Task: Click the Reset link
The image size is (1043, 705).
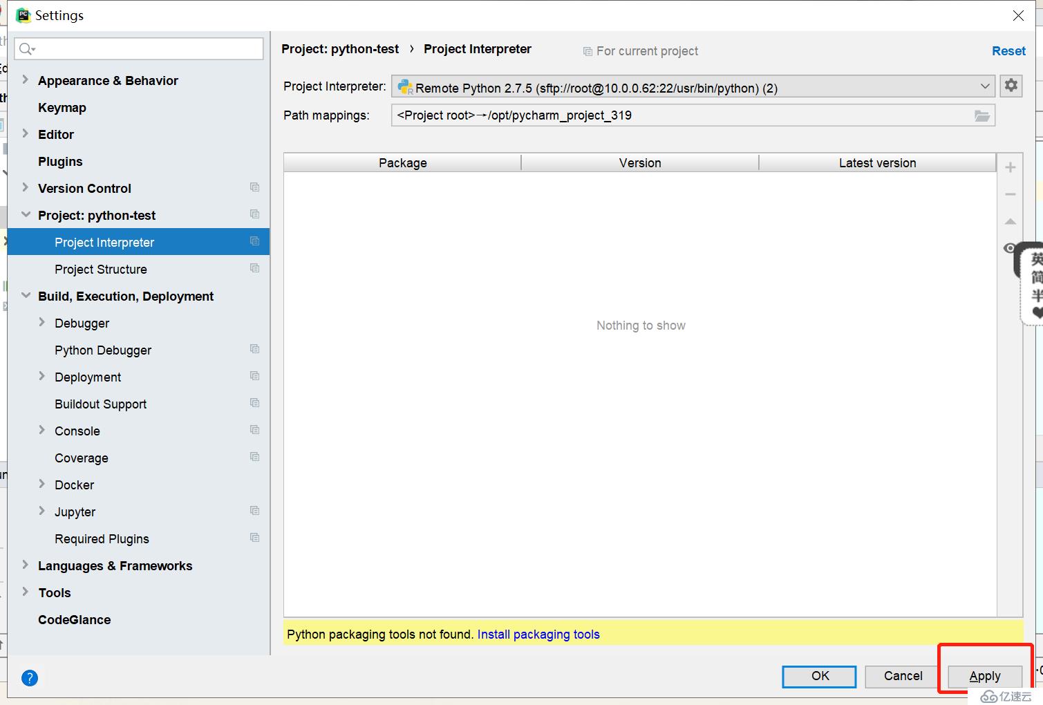Action: pos(1008,50)
